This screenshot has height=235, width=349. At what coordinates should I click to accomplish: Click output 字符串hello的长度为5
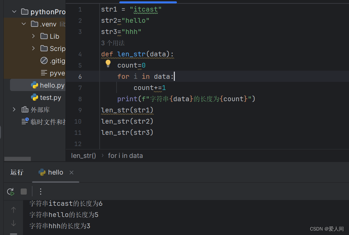64,215
